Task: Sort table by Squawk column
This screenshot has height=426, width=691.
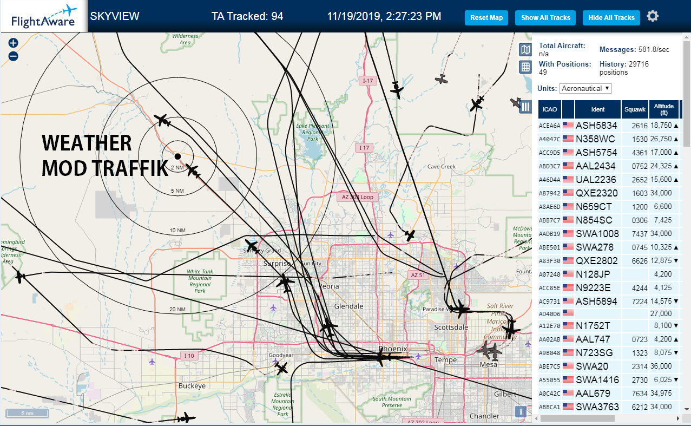Action: coord(635,109)
